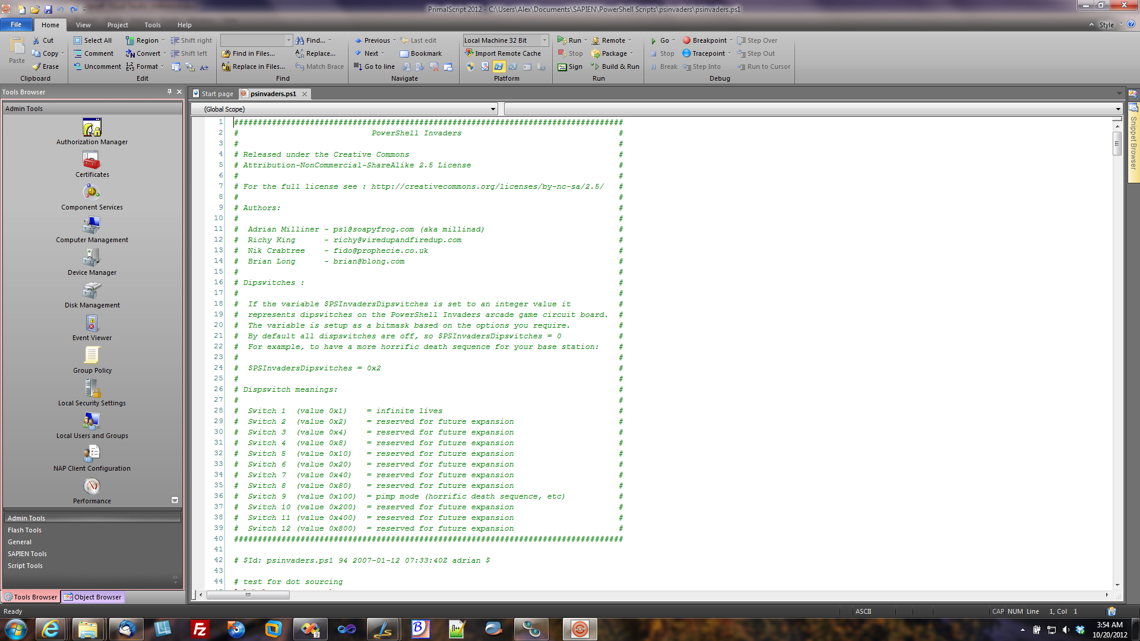Open the Style dropdown in title area
The height and width of the screenshot is (641, 1140).
click(x=1111, y=25)
